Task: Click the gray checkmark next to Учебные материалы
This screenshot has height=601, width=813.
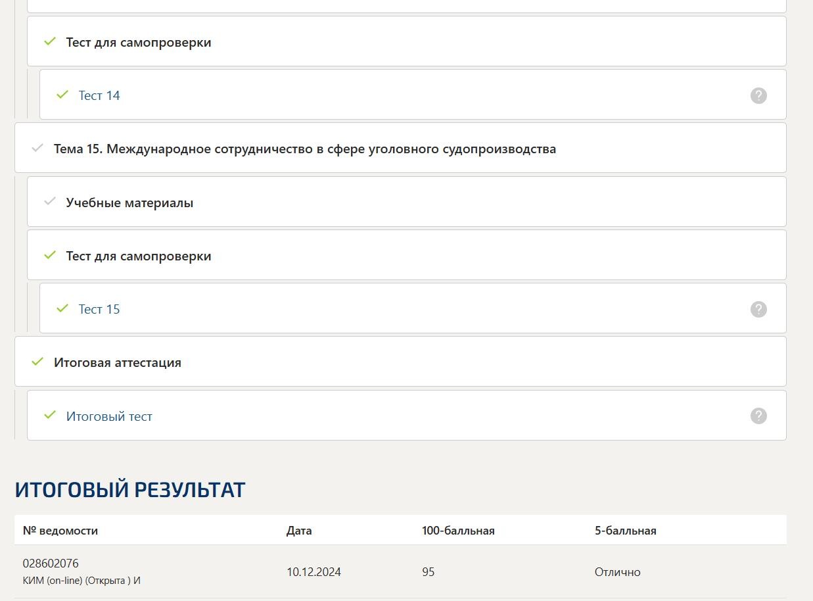Action: click(50, 201)
